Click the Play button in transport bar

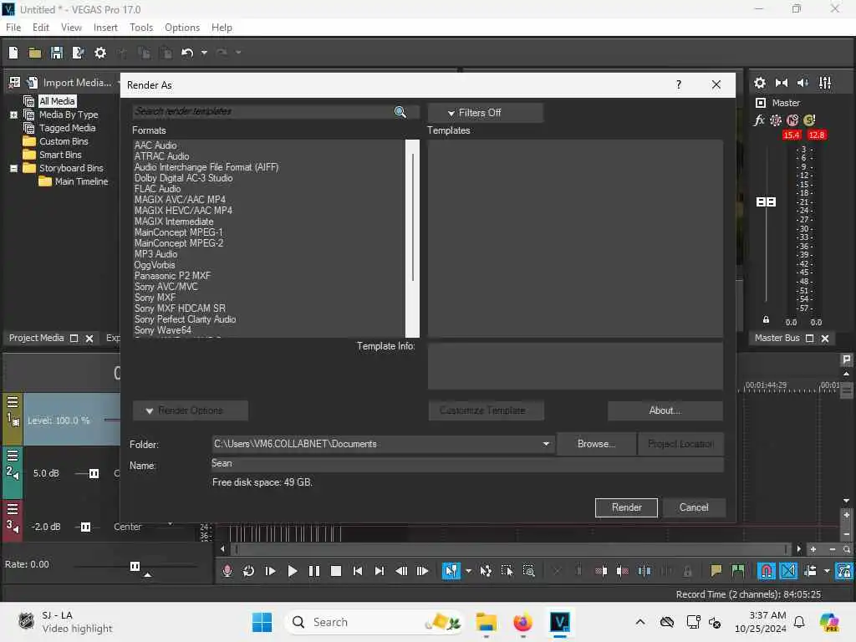click(x=292, y=571)
